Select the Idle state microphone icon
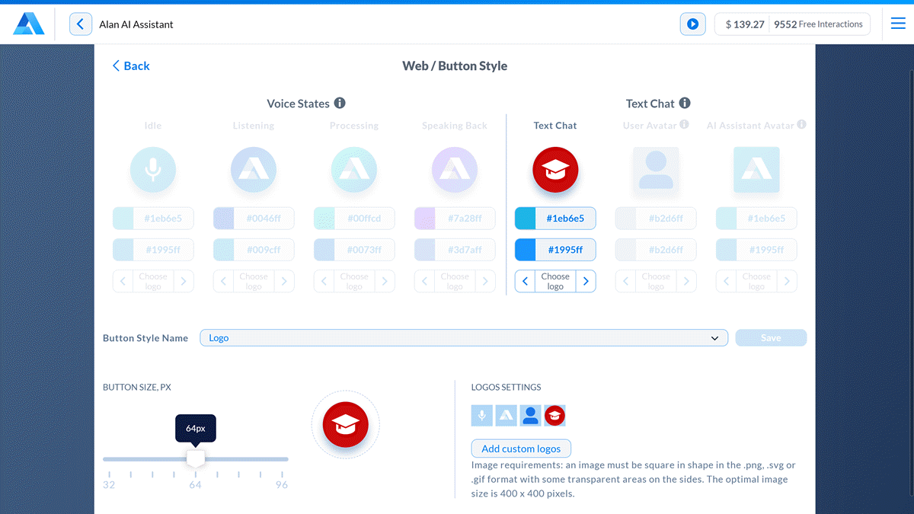The height and width of the screenshot is (514, 914). point(152,169)
